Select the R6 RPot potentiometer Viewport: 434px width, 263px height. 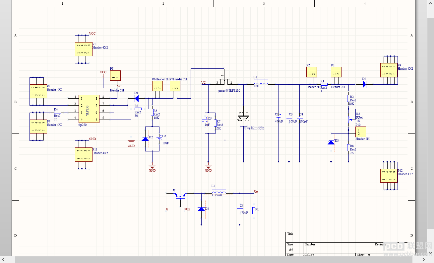[348, 120]
